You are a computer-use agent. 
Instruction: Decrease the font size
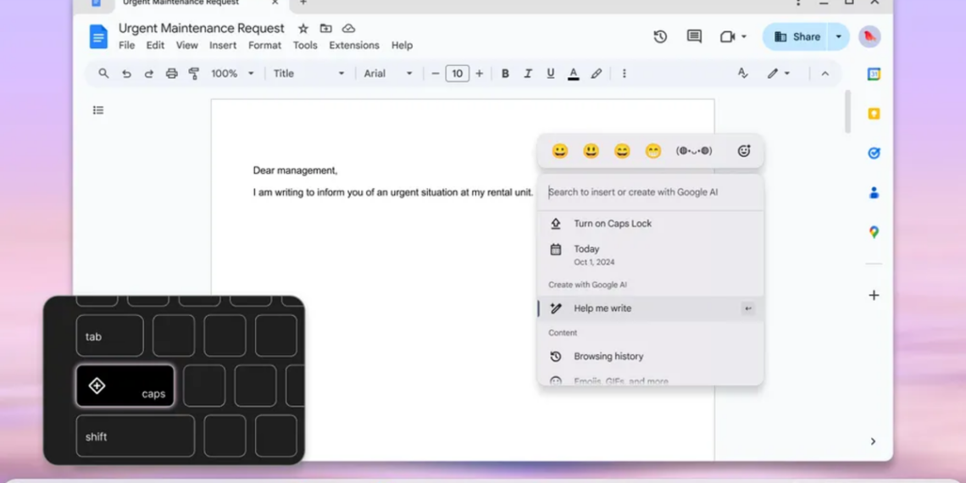pos(435,74)
